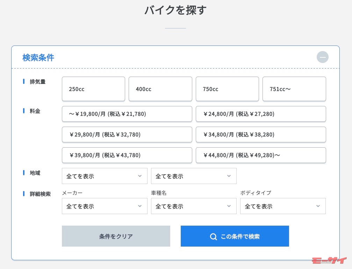
Task: Select price ～¥19,800/月 option
Action: tap(127, 114)
